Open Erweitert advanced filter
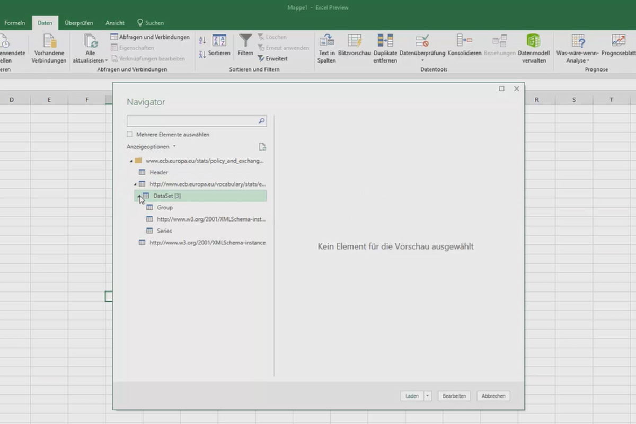This screenshot has height=424, width=636. 273,58
